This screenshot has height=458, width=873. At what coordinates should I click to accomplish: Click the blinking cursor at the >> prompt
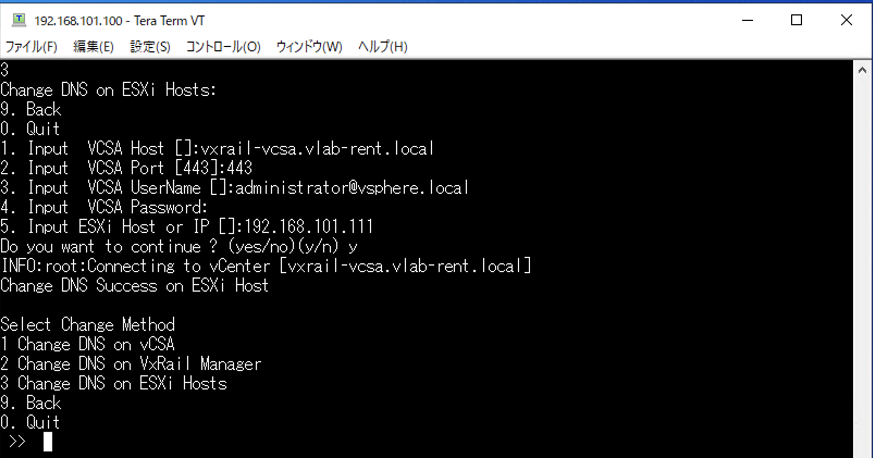pos(48,442)
